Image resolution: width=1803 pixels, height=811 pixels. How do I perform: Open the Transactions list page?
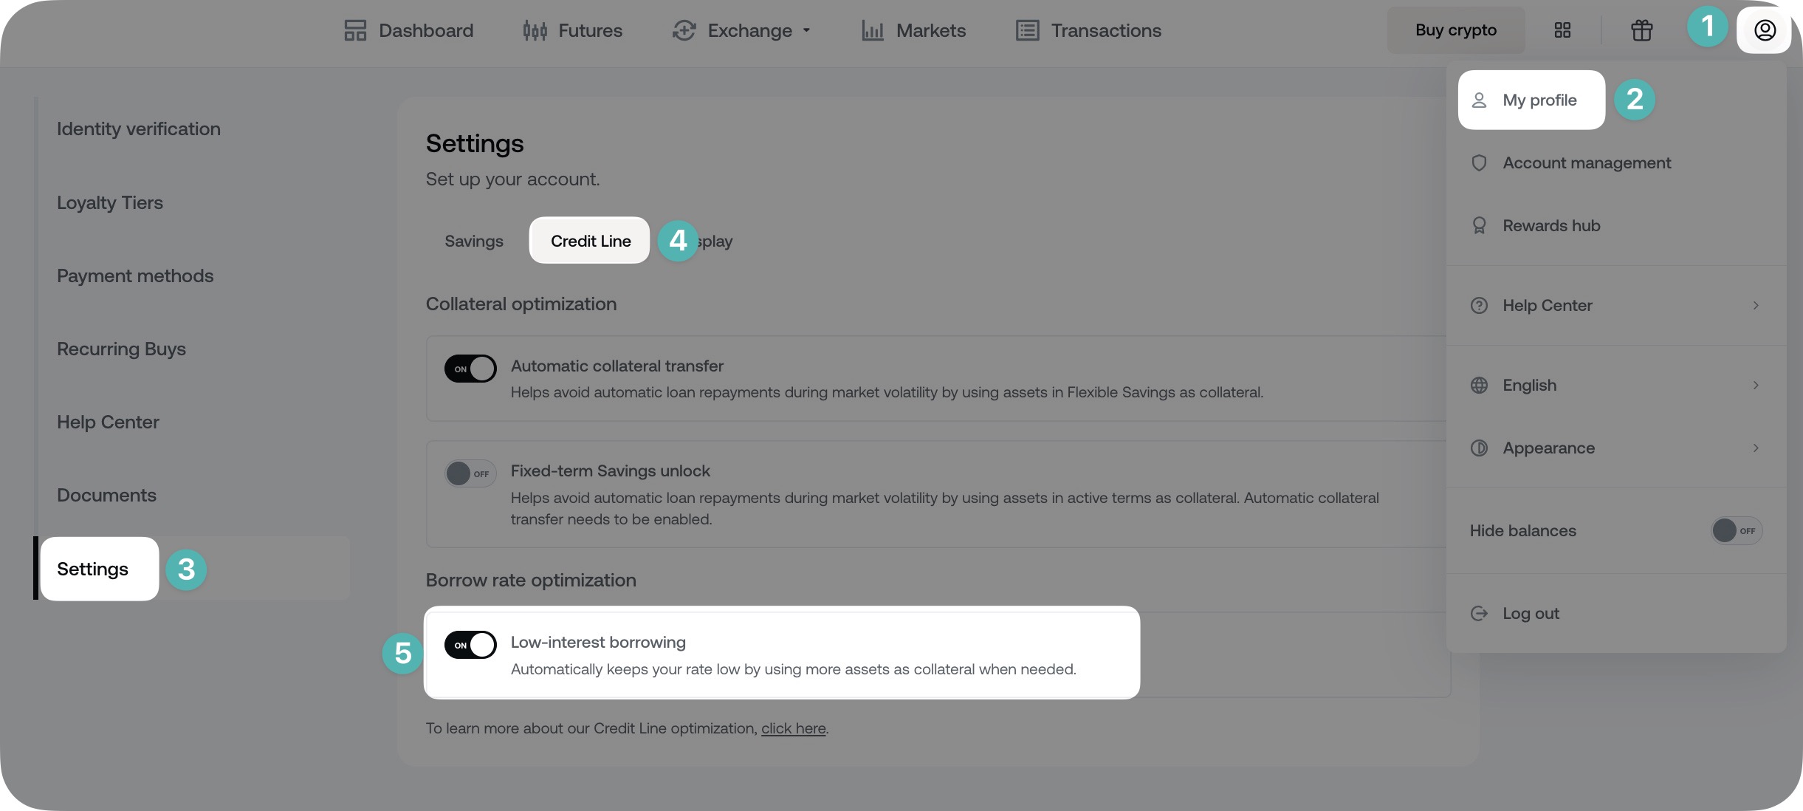(1088, 30)
